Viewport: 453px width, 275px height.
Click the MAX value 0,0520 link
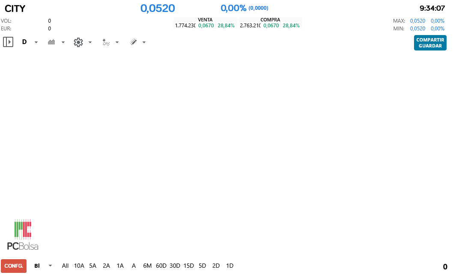[x=417, y=21]
